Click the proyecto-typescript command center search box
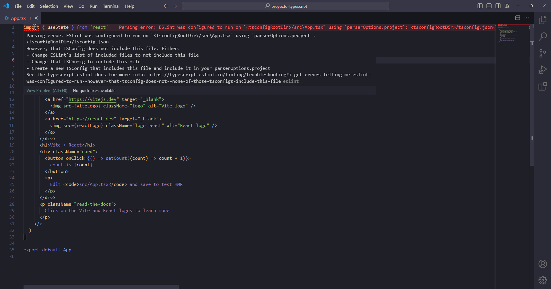Viewport: 551px width, 289px height. pyautogui.click(x=286, y=6)
